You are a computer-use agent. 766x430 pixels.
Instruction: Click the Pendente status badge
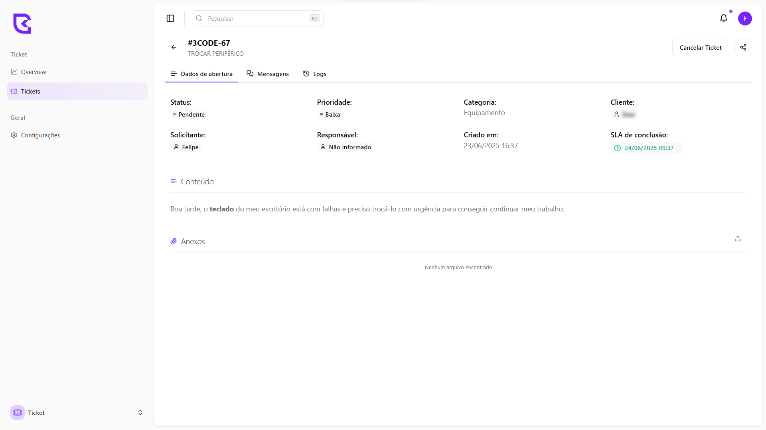coord(189,115)
